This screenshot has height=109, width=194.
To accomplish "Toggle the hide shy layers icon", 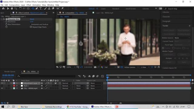I will click(x=89, y=76).
